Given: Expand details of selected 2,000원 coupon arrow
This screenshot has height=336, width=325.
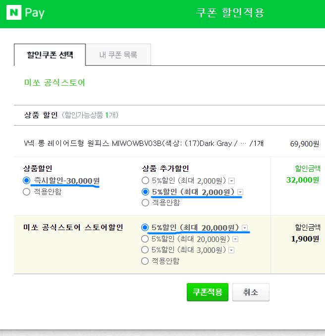Looking at the screenshot, I should coord(240,192).
